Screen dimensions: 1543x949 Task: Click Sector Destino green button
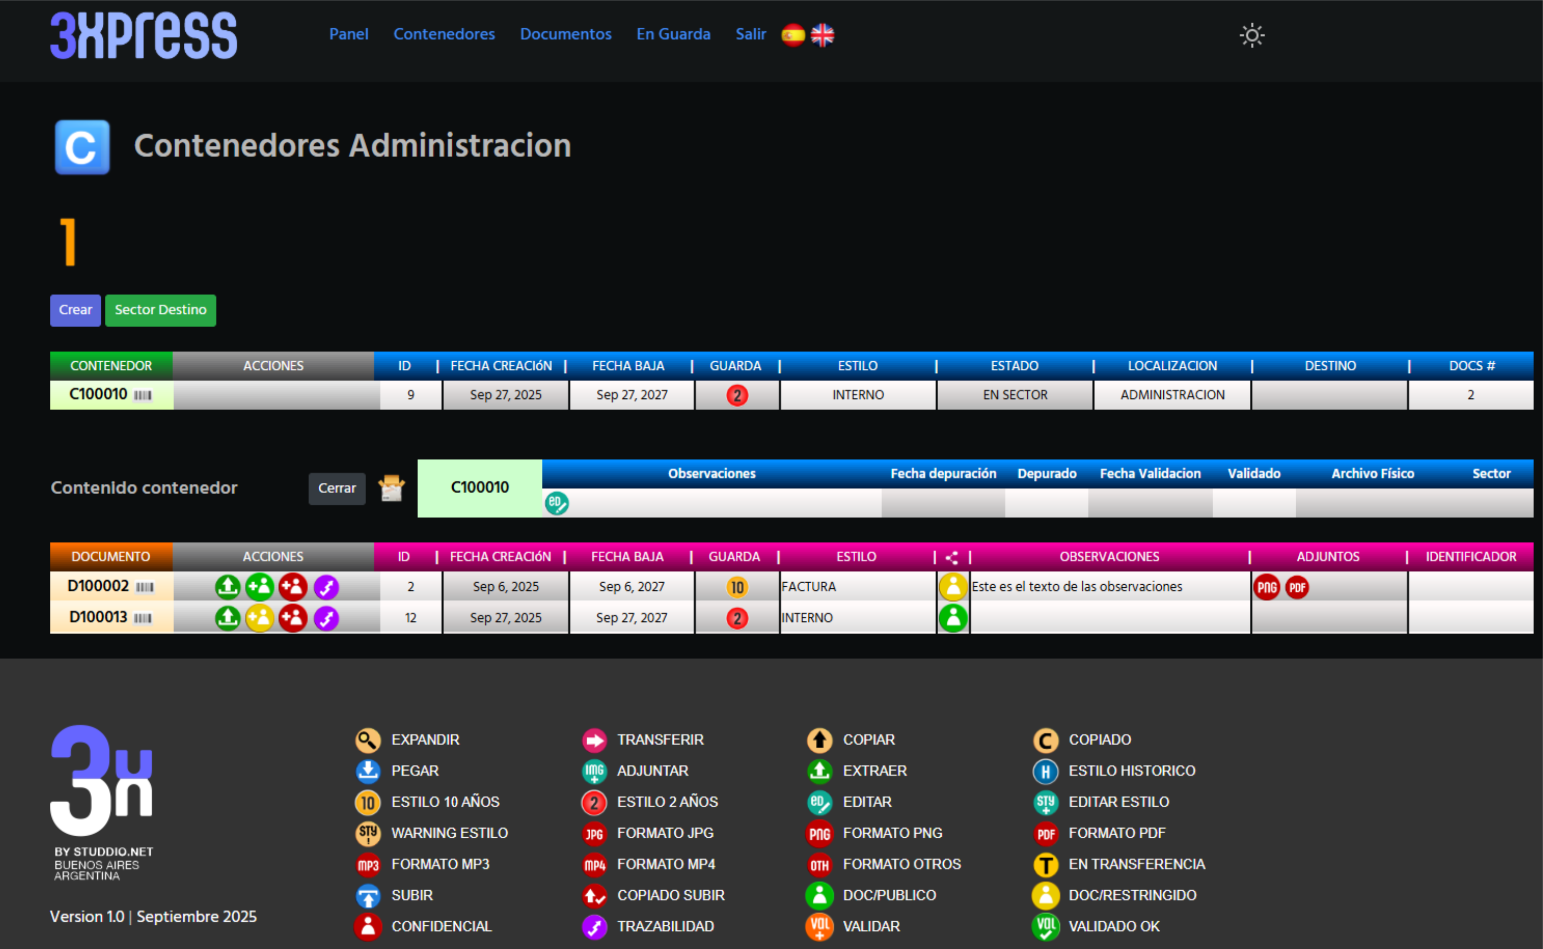160,310
